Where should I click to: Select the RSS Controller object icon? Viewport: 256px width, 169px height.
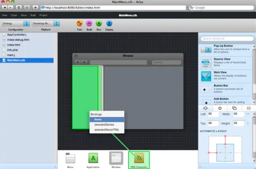click(x=139, y=158)
